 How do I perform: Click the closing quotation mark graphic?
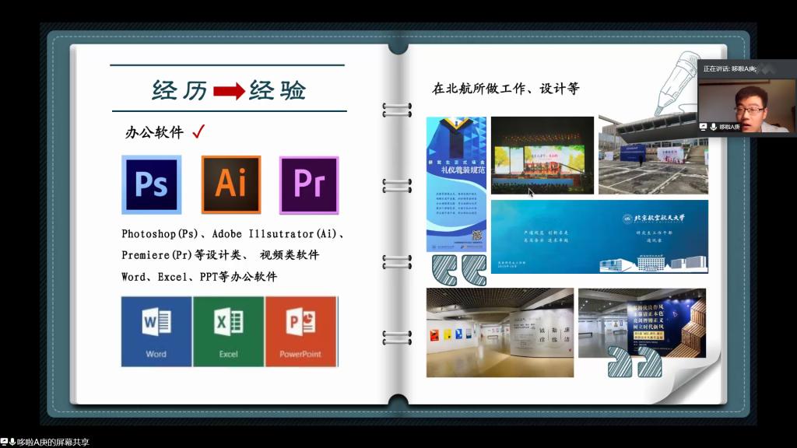(635, 362)
